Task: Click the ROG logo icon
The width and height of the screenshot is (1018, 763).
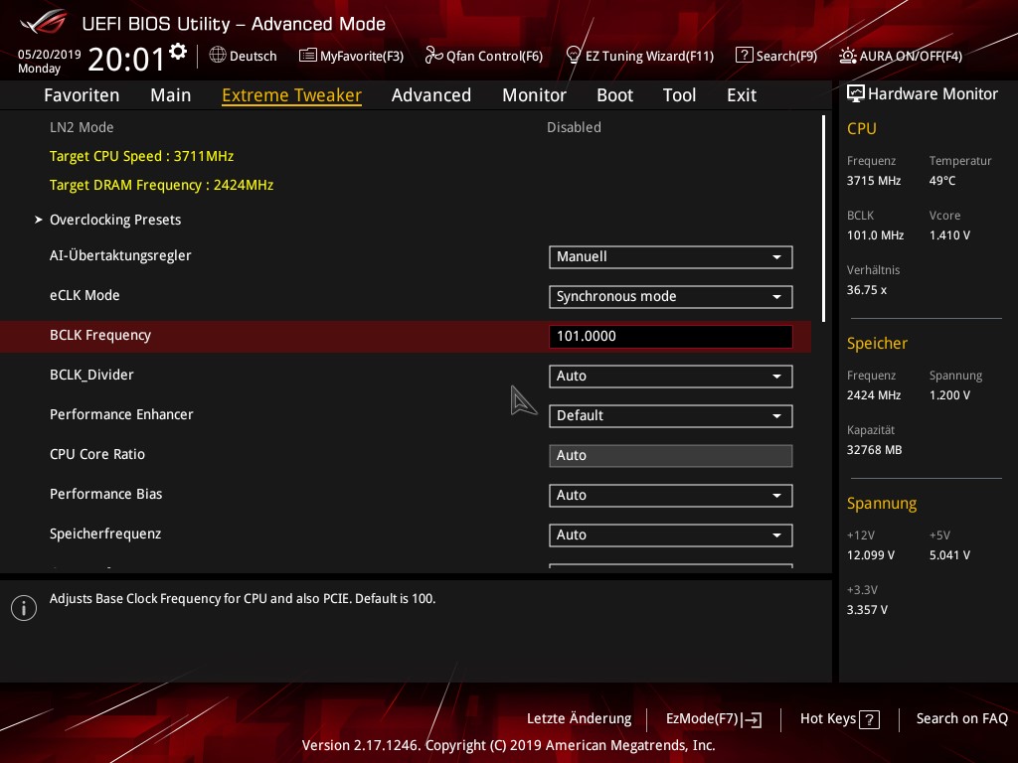Action: pos(44,22)
